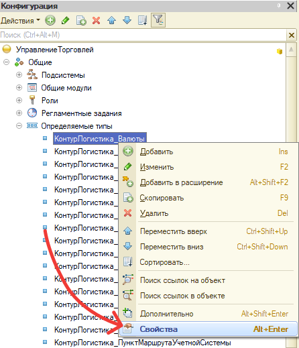Click the Alt+Shift+F2 shortcut label
This screenshot has width=299, height=348.
[269, 182]
